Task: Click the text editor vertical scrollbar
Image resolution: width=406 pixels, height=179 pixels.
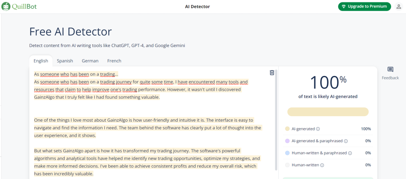Action: pos(276,119)
